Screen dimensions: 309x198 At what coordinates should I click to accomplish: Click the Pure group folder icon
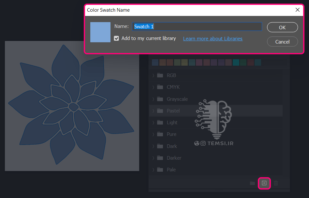[x=160, y=134]
